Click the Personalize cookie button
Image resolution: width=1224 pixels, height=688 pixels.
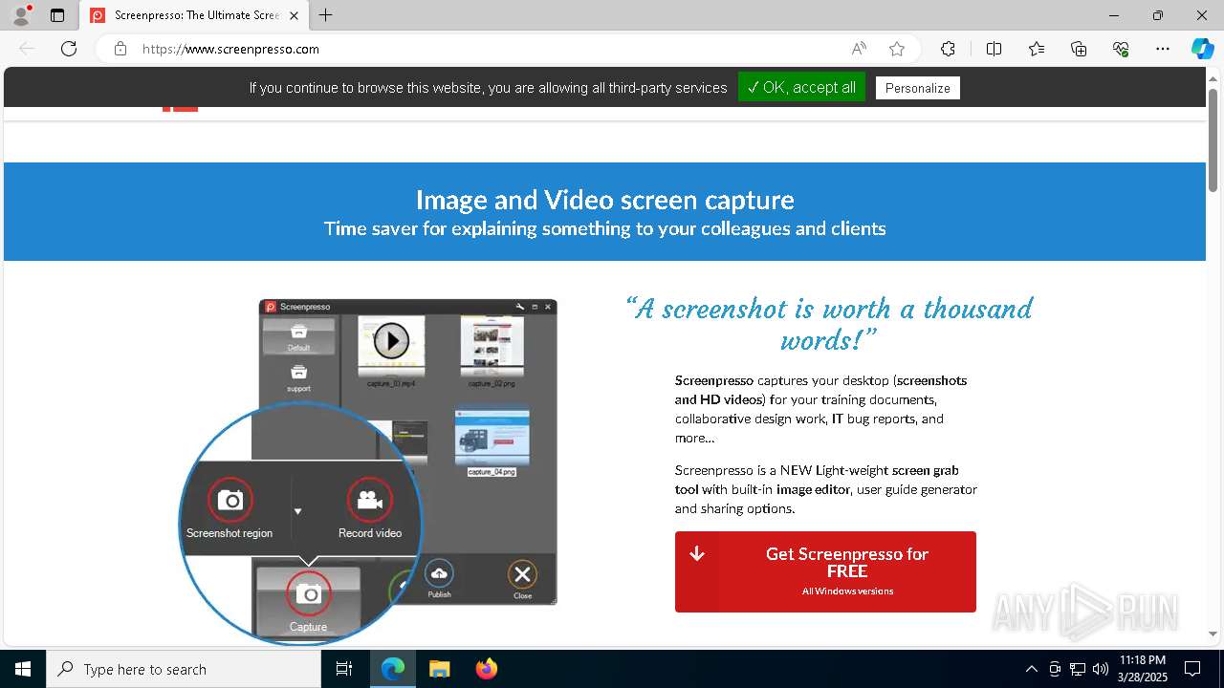click(x=917, y=88)
